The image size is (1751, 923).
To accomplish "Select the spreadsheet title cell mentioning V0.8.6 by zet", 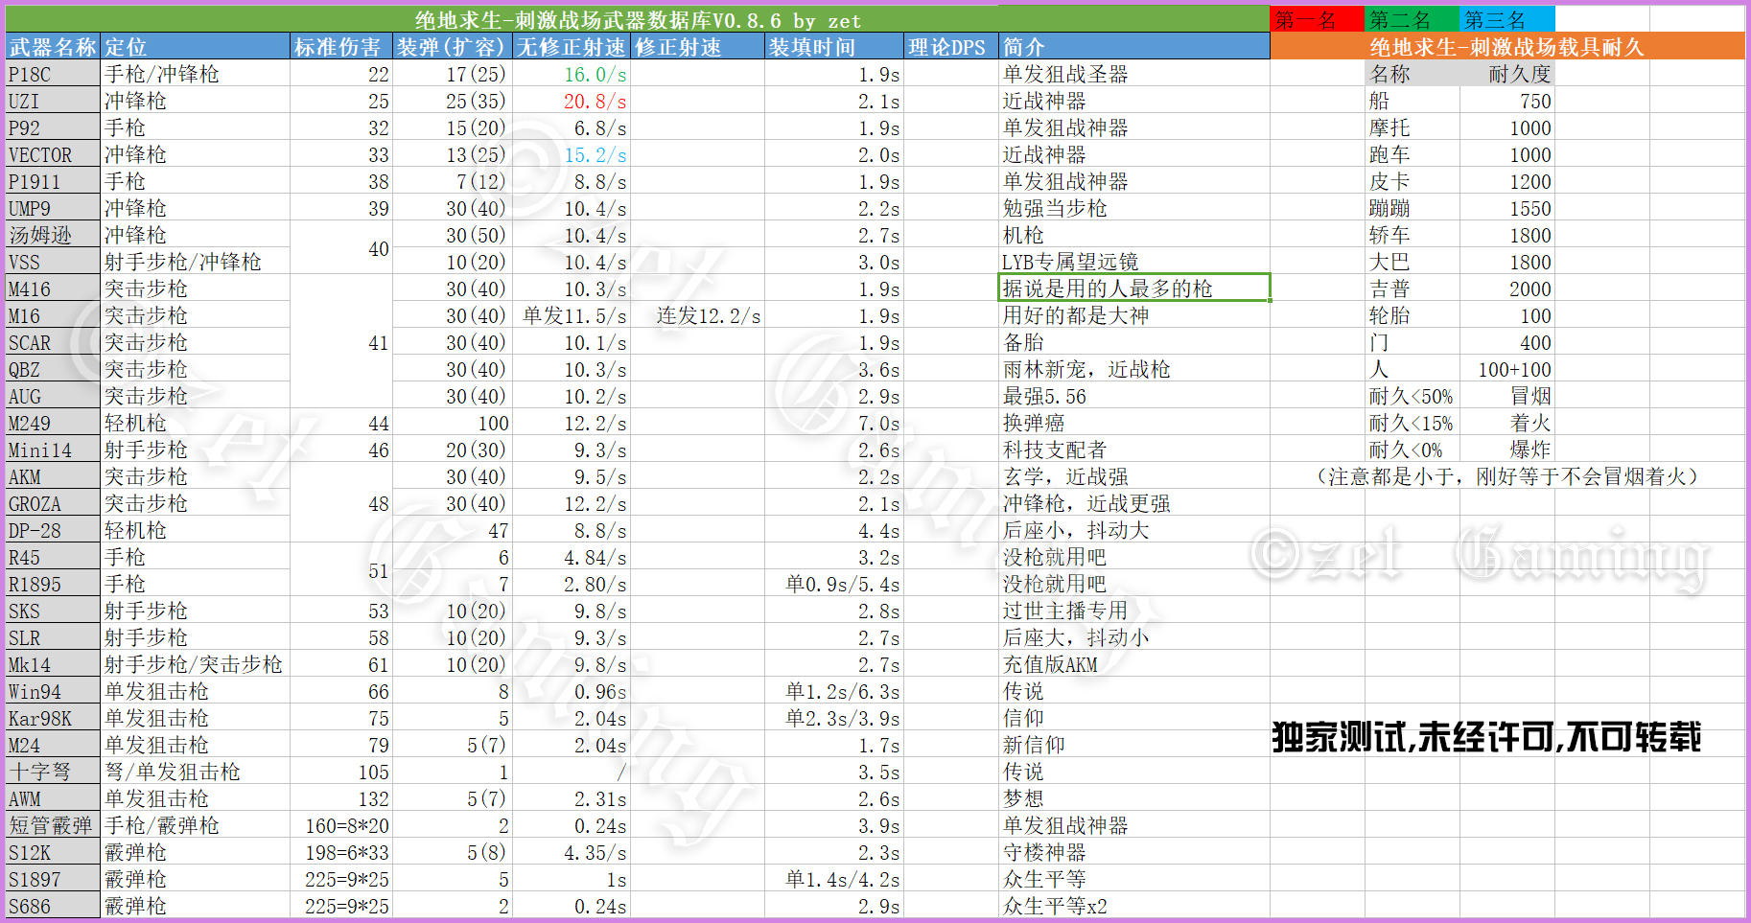I will click(x=638, y=19).
